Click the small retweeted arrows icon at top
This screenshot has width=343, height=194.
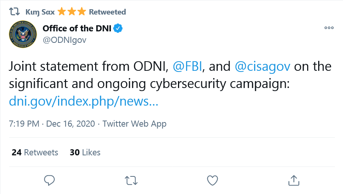coord(15,11)
